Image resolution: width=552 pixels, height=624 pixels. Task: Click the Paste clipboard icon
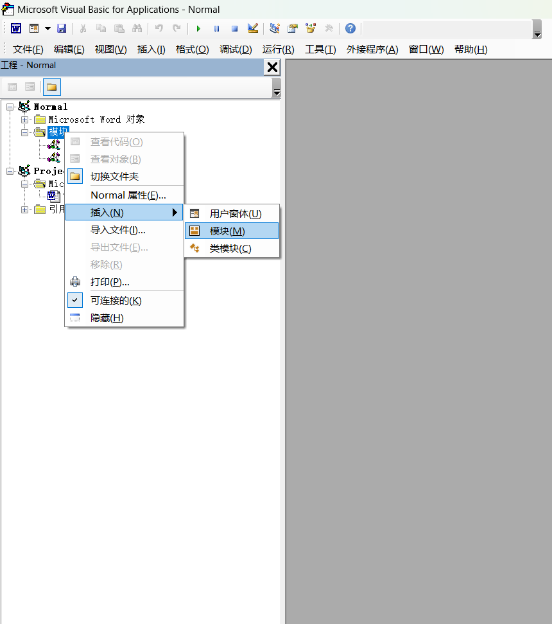click(x=119, y=29)
